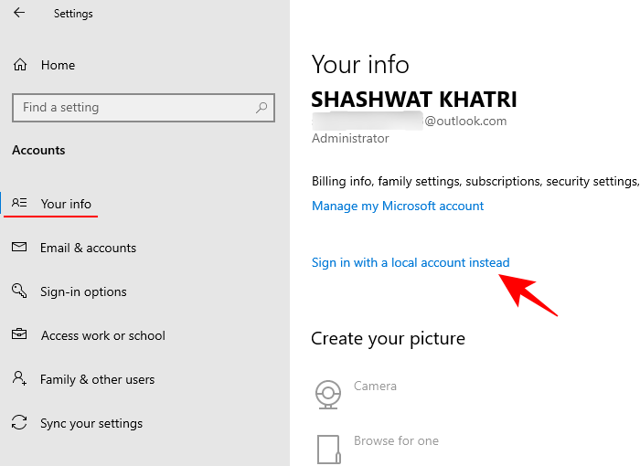Open Email & accounts settings

[x=88, y=248]
